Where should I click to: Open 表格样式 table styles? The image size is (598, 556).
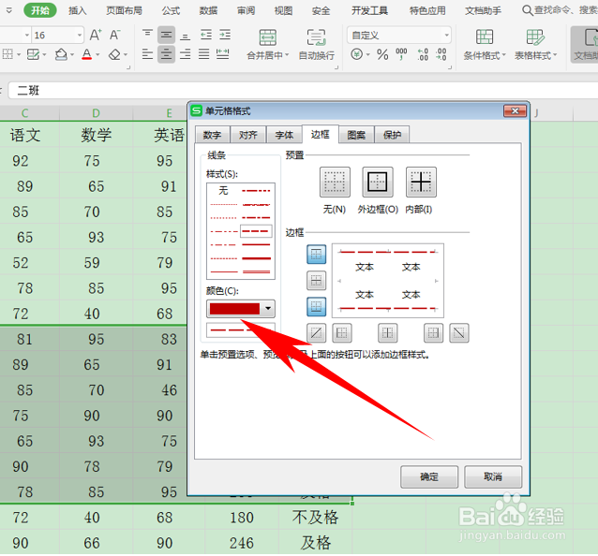click(x=535, y=44)
